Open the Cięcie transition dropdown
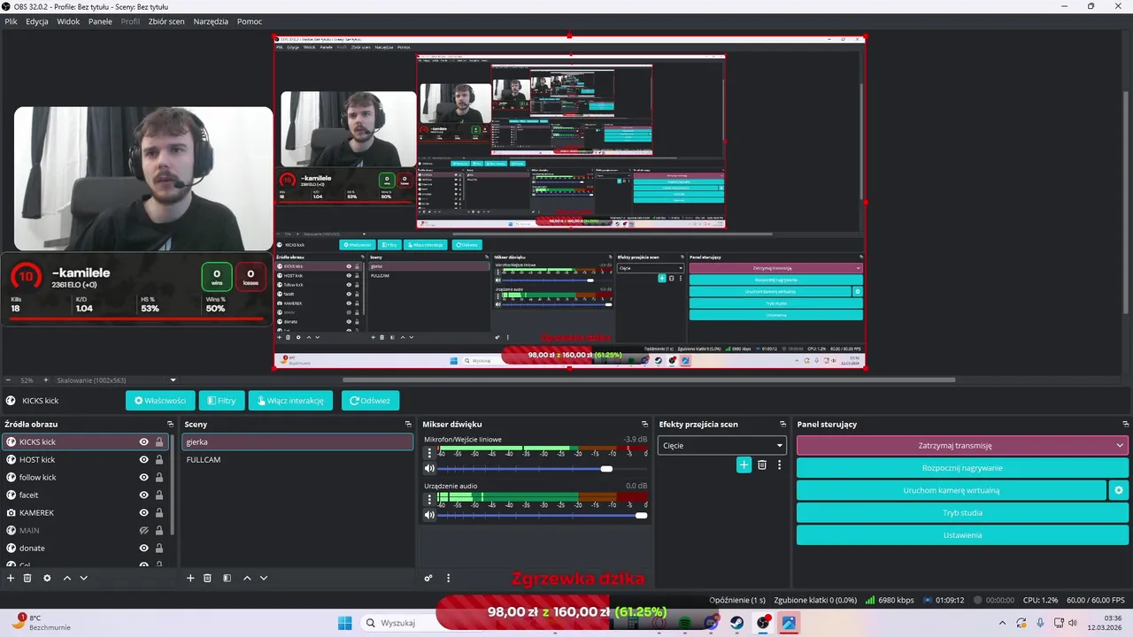The height and width of the screenshot is (637, 1133). [721, 445]
